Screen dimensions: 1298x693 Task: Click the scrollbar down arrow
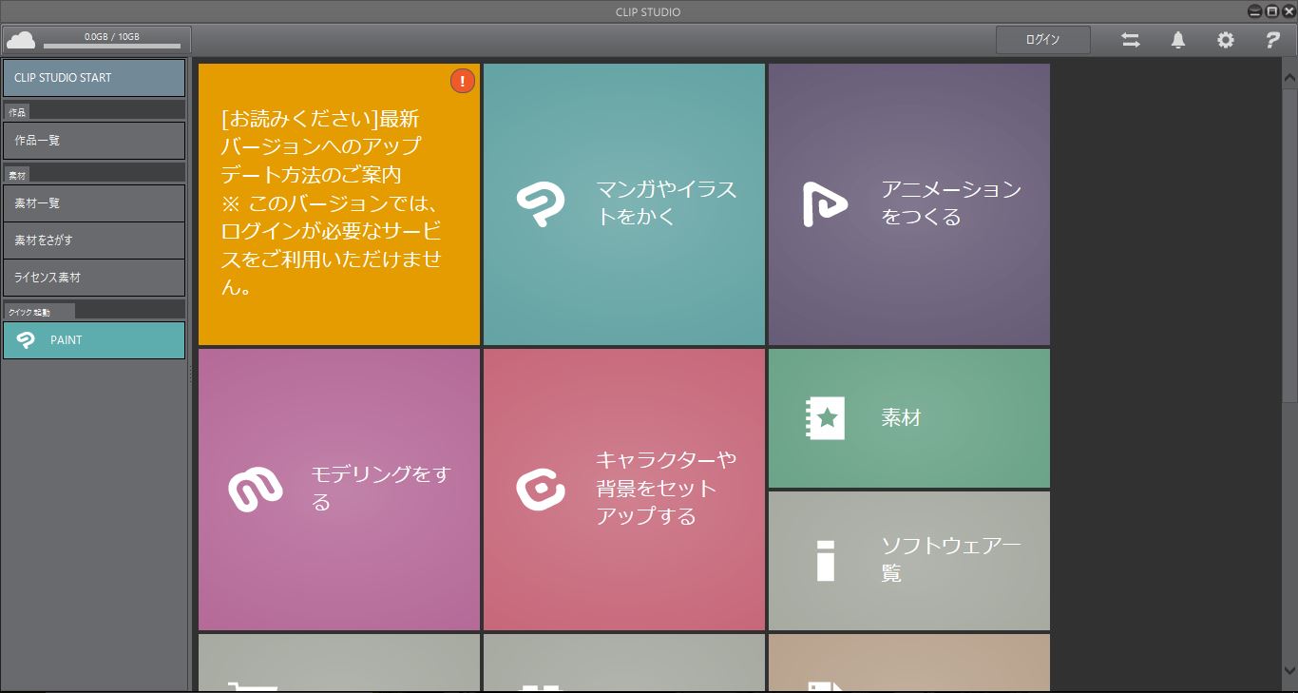pos(1289,669)
